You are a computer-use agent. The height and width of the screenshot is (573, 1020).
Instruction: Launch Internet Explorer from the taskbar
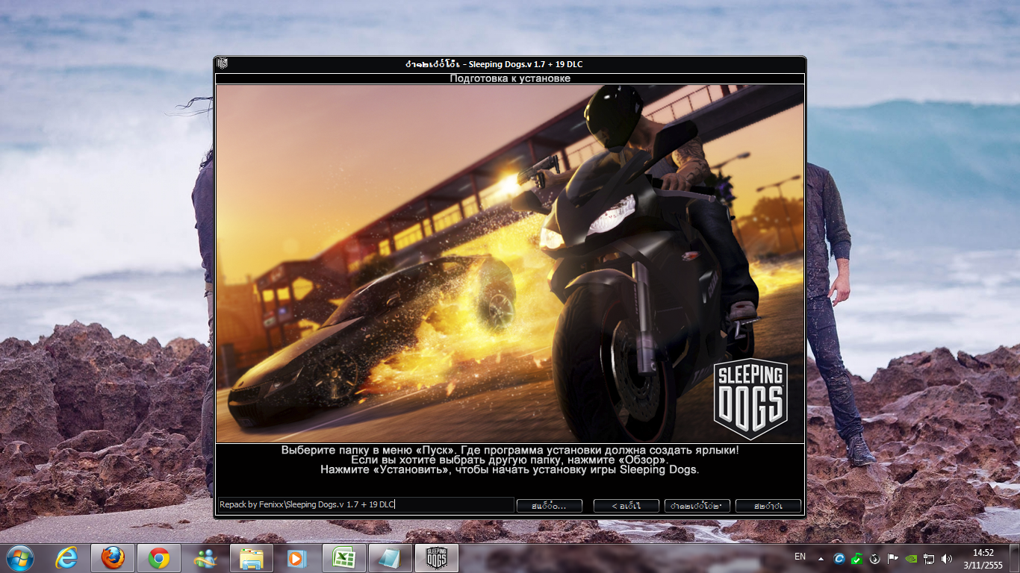pos(66,557)
